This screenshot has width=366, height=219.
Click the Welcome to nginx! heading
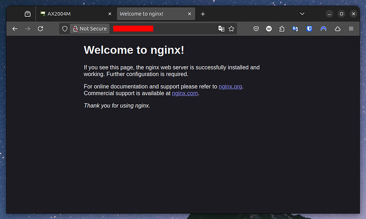pos(134,50)
